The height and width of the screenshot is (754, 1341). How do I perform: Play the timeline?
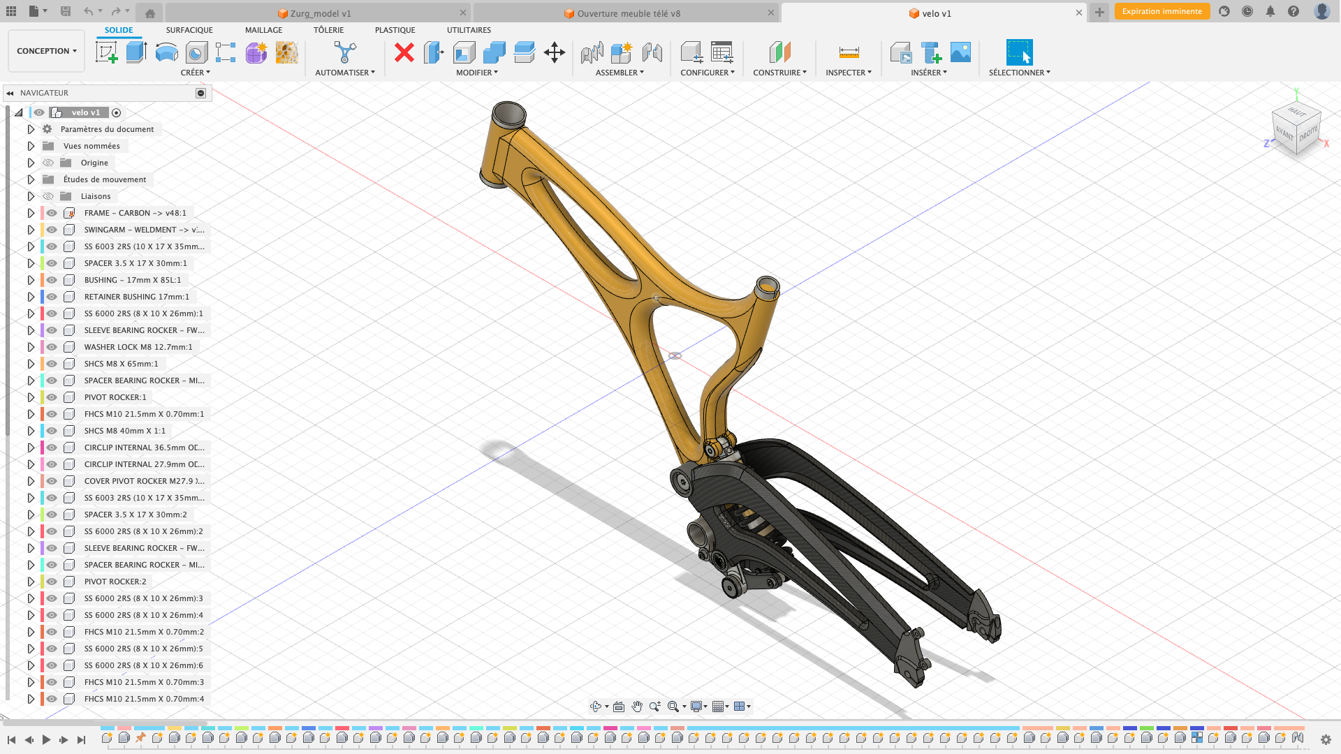[46, 739]
